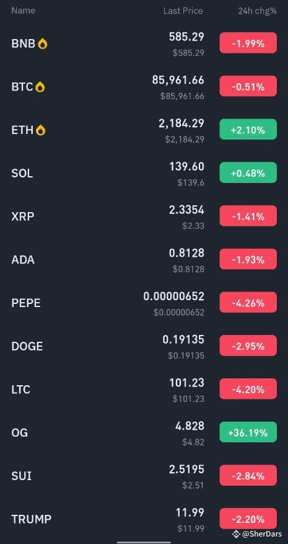Open the TRUMP coin row
The image size is (288, 544).
(144, 519)
